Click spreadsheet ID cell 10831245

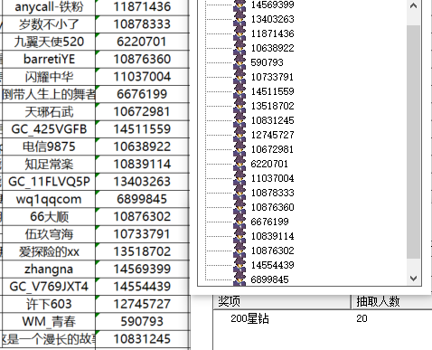pos(142,339)
